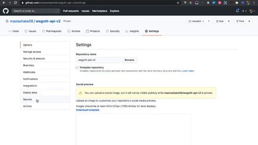The height and width of the screenshot is (145, 258).
Task: Open Actions in settings sidebar
Action: point(45,106)
